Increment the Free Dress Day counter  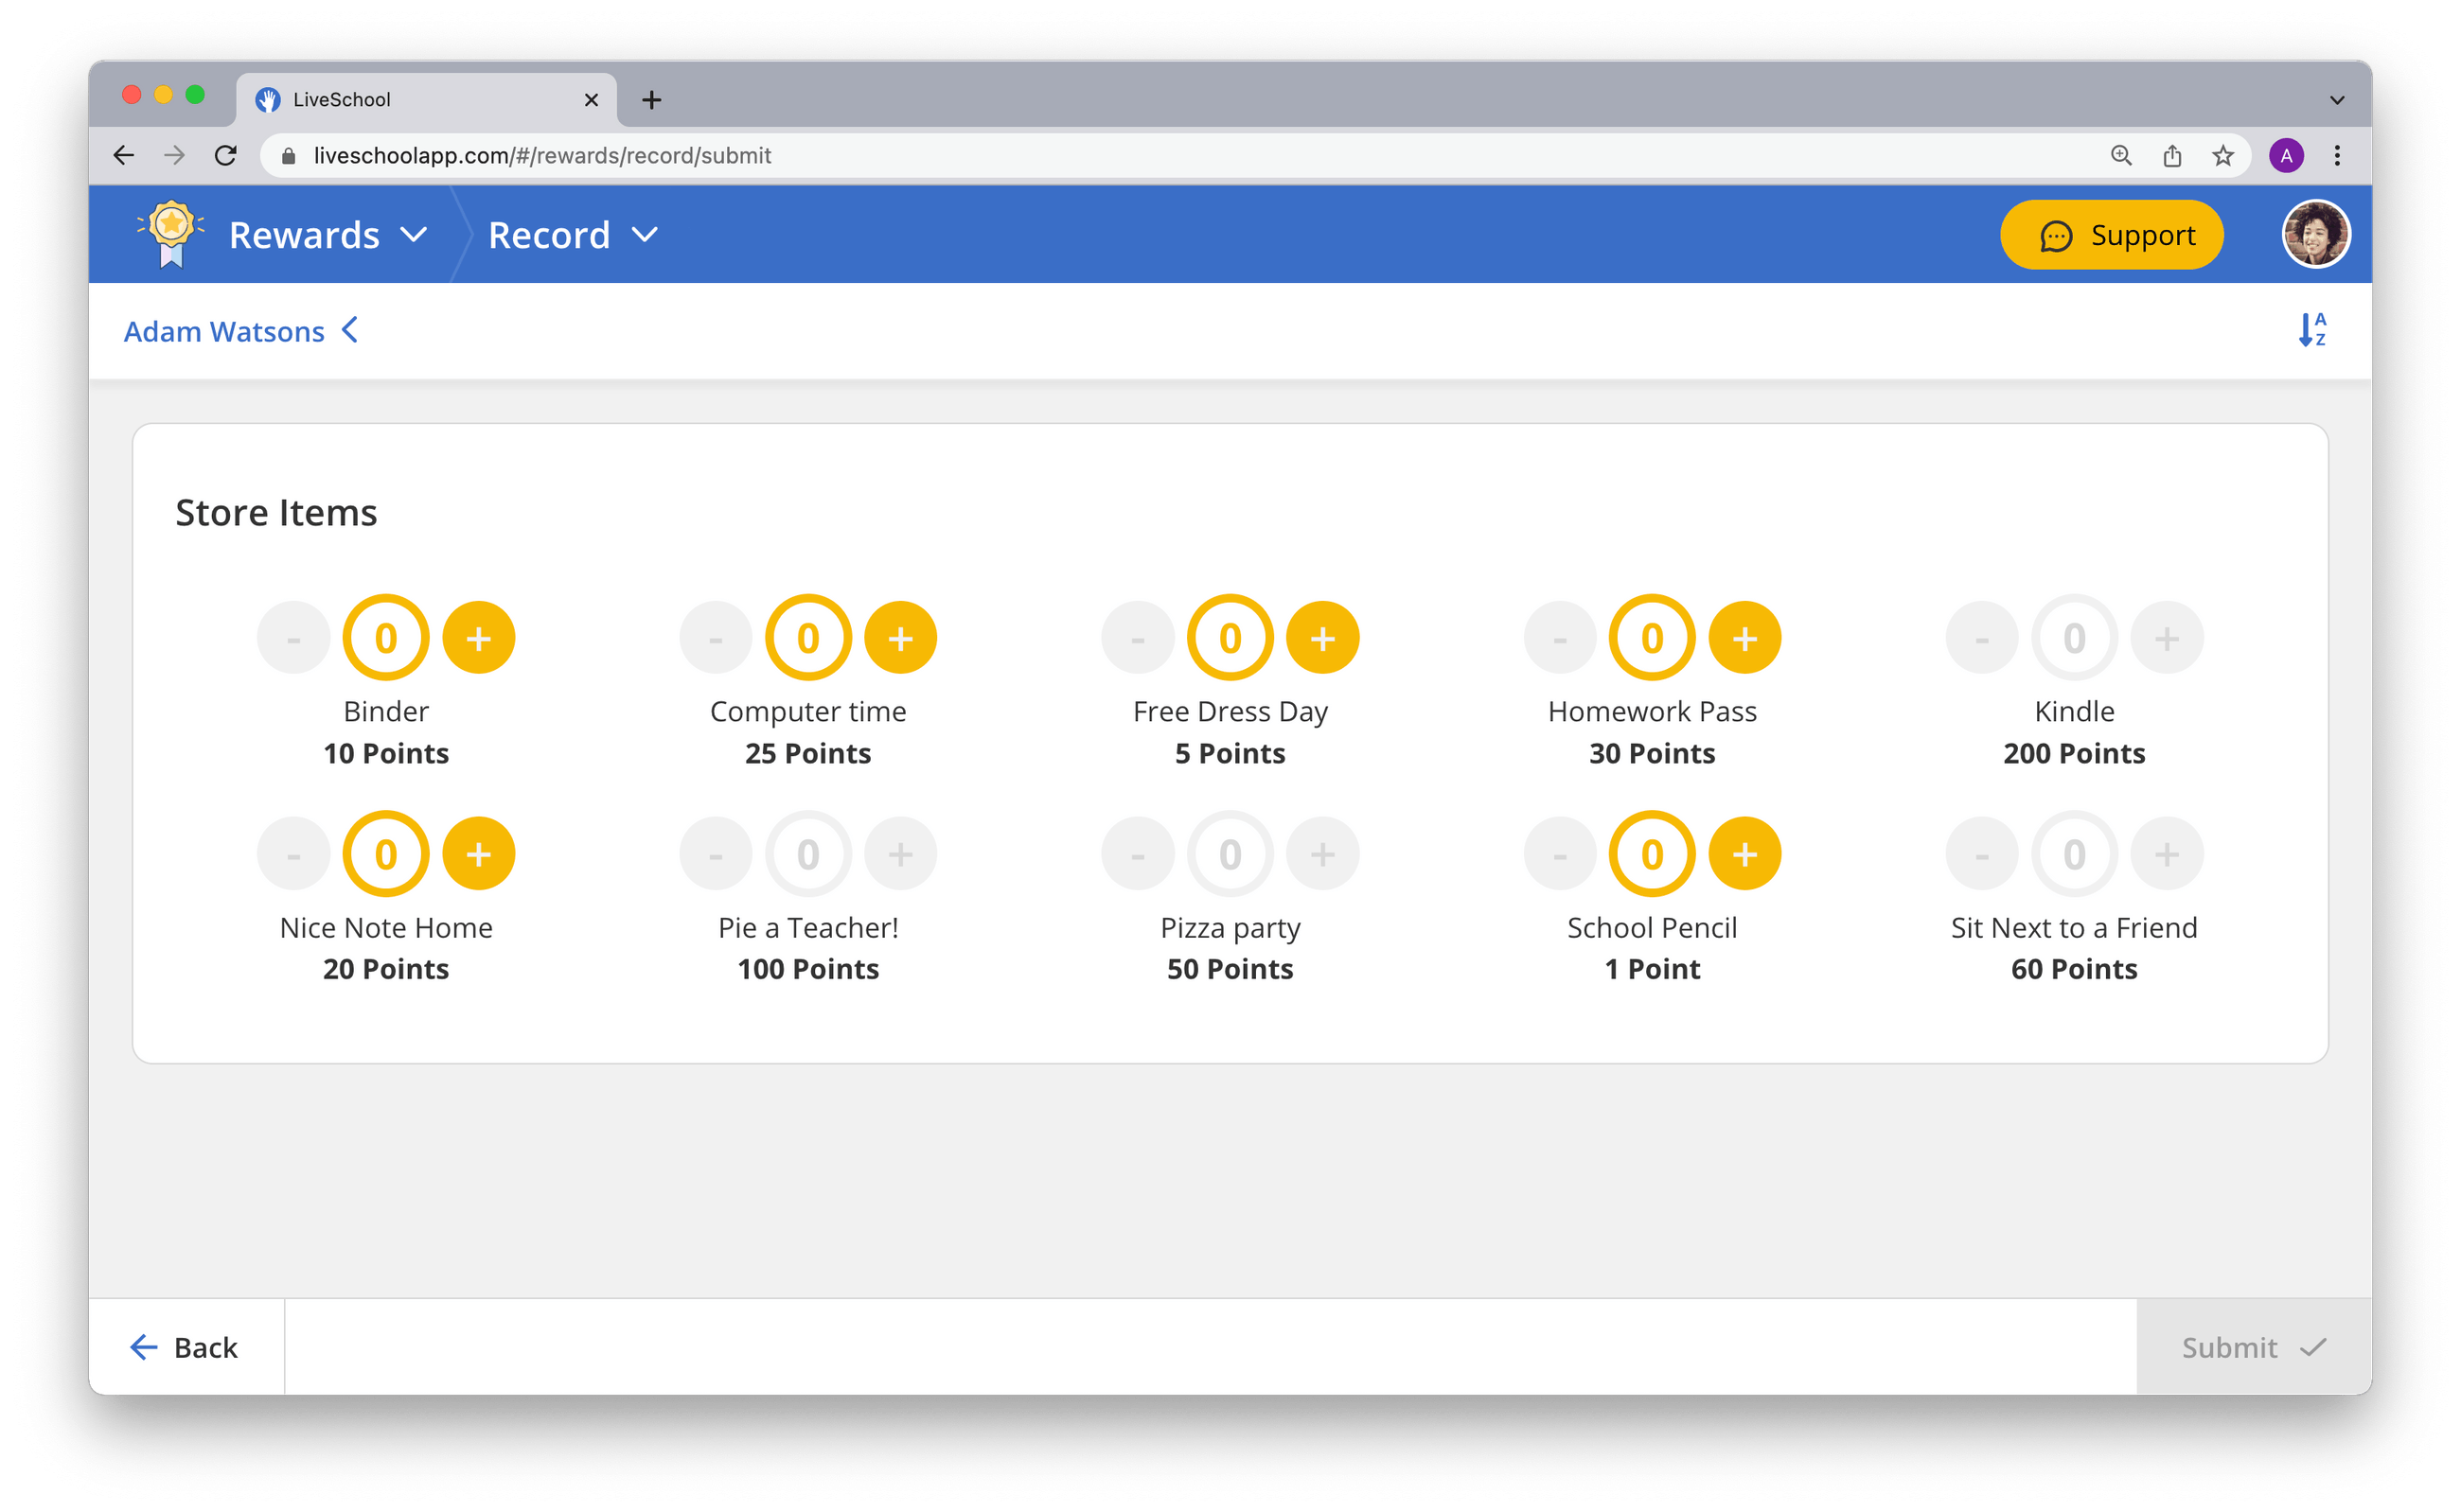click(x=1324, y=637)
